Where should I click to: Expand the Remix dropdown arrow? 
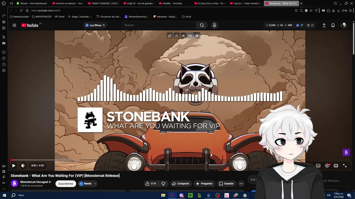click(95, 184)
